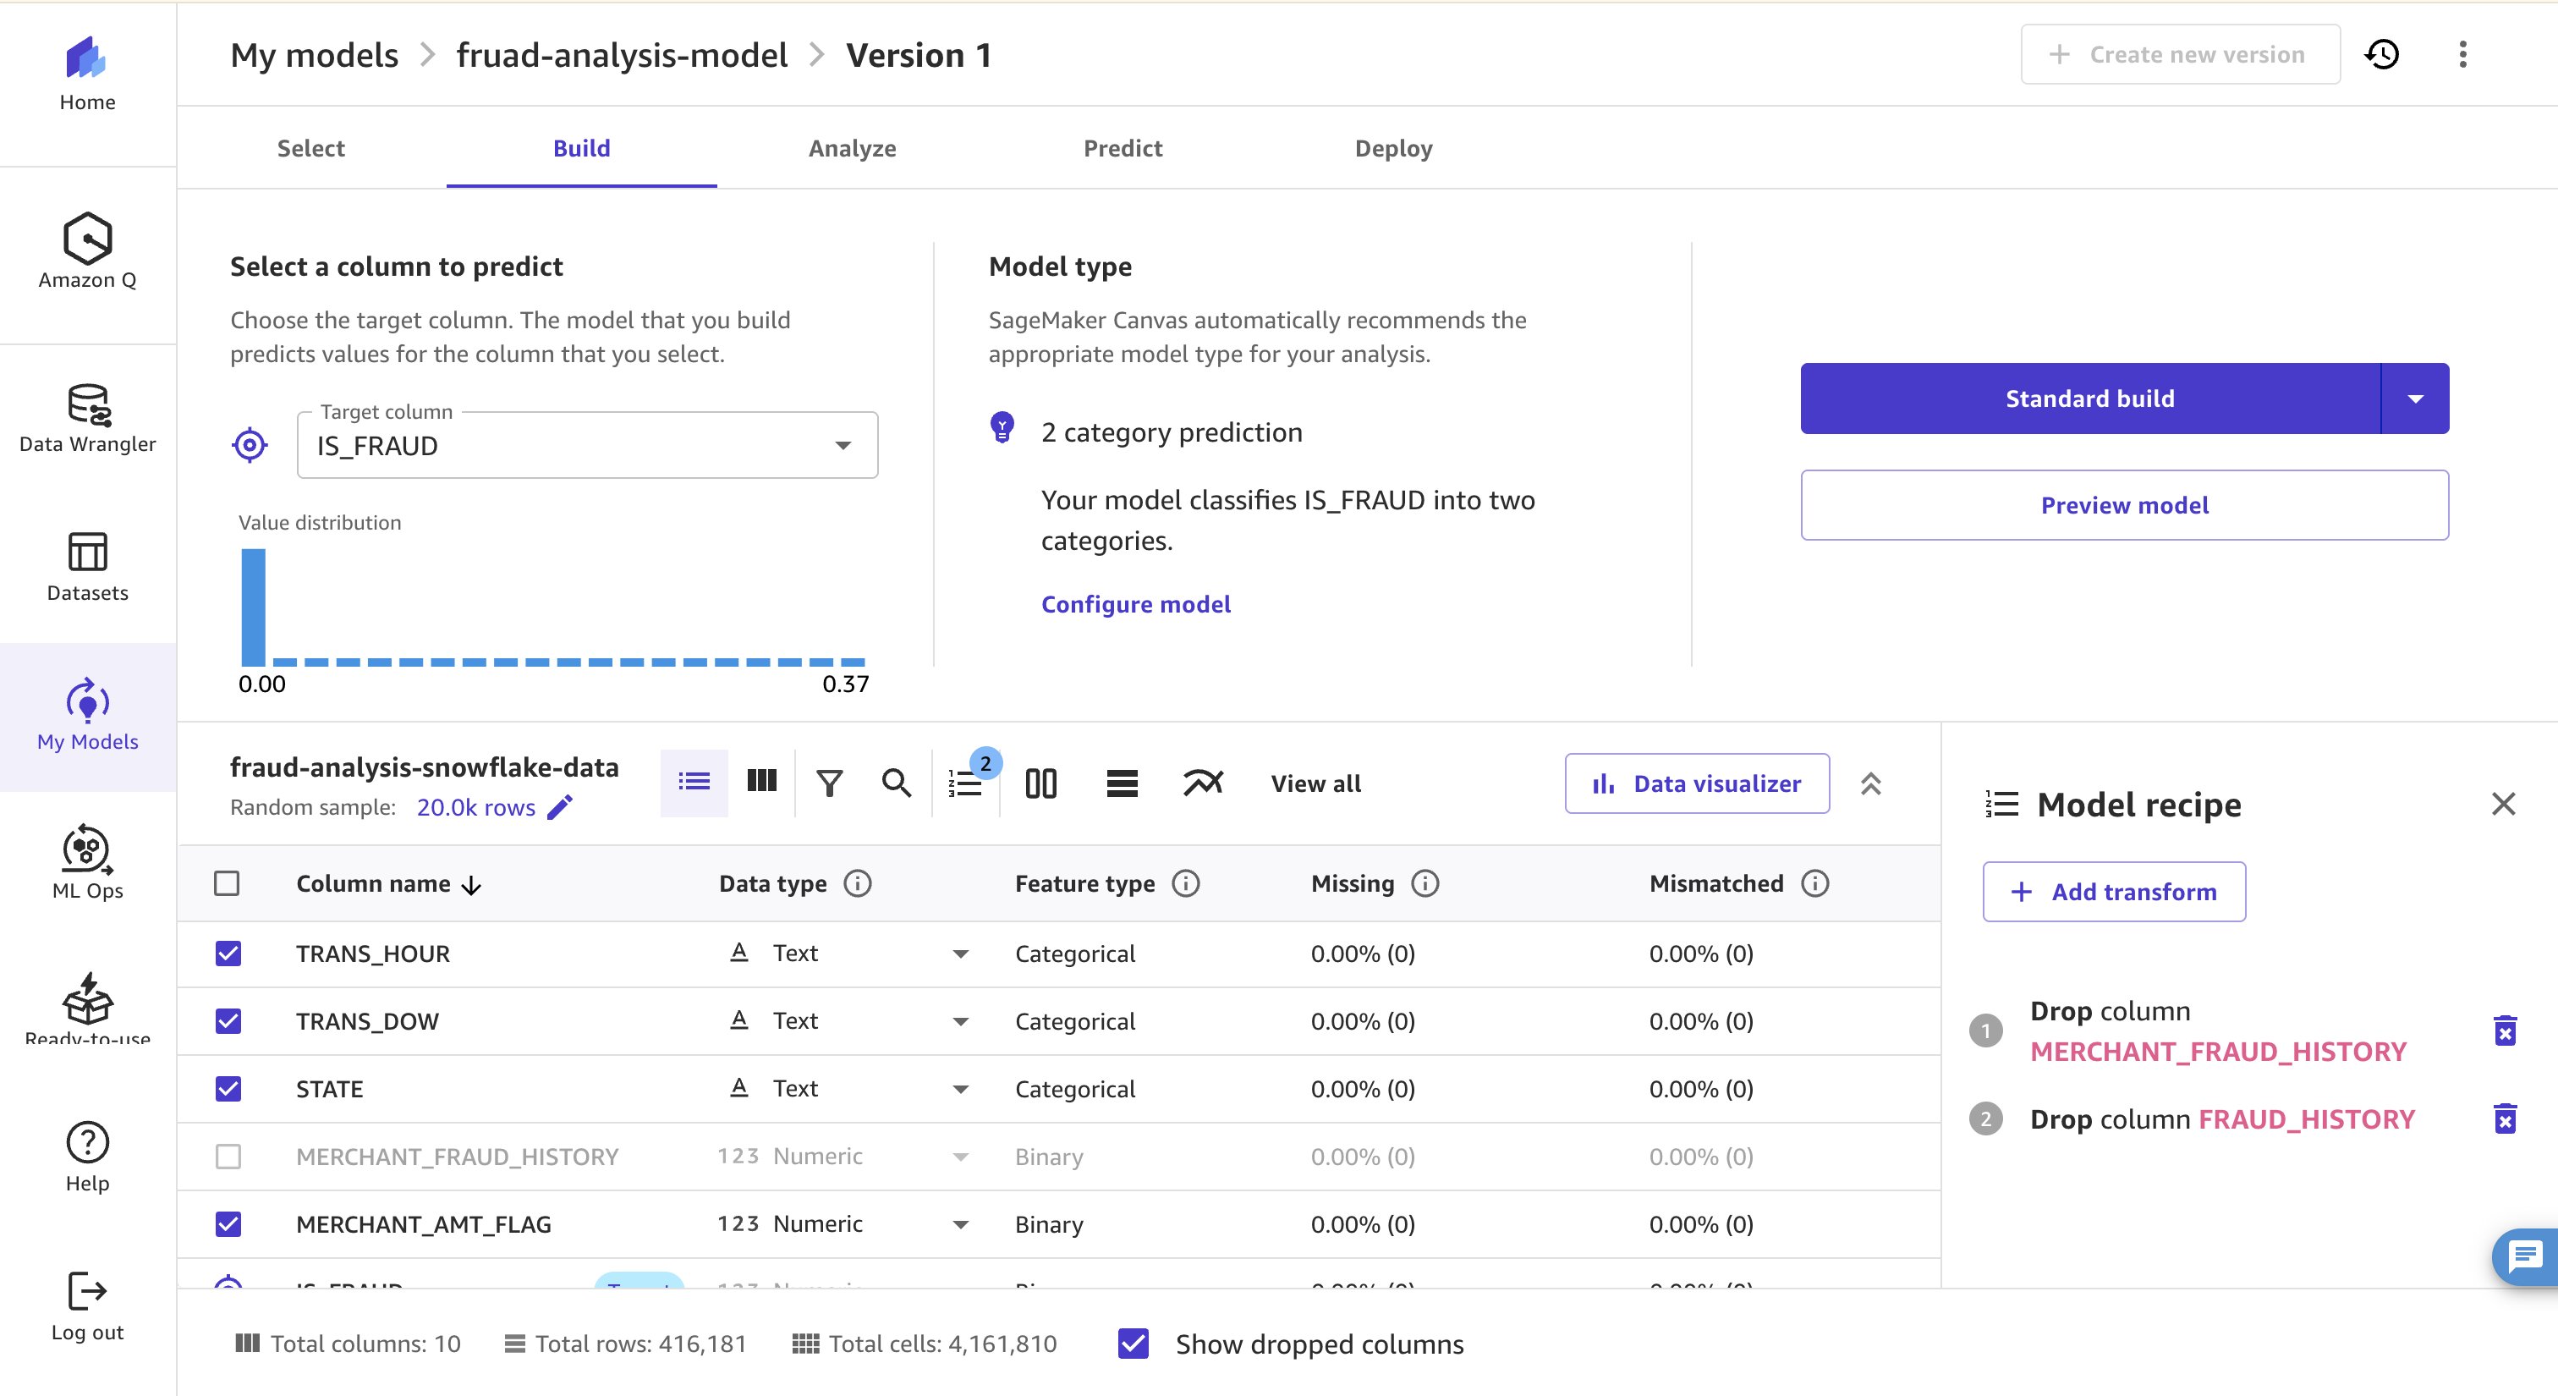This screenshot has height=1396, width=2558.
Task: Open ML Ops in the sidebar
Action: pyautogui.click(x=87, y=863)
